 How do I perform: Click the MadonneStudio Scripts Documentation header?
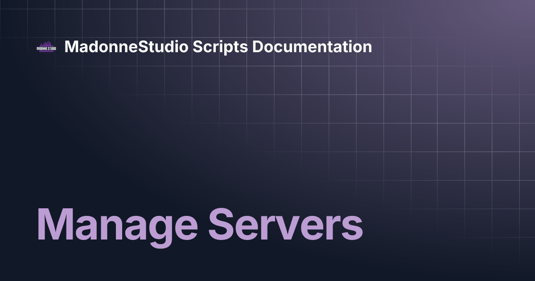pyautogui.click(x=217, y=47)
